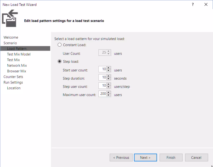Viewport: 213px width, 167px height.
Task: Select the Step load radio button
Action: 59,62
